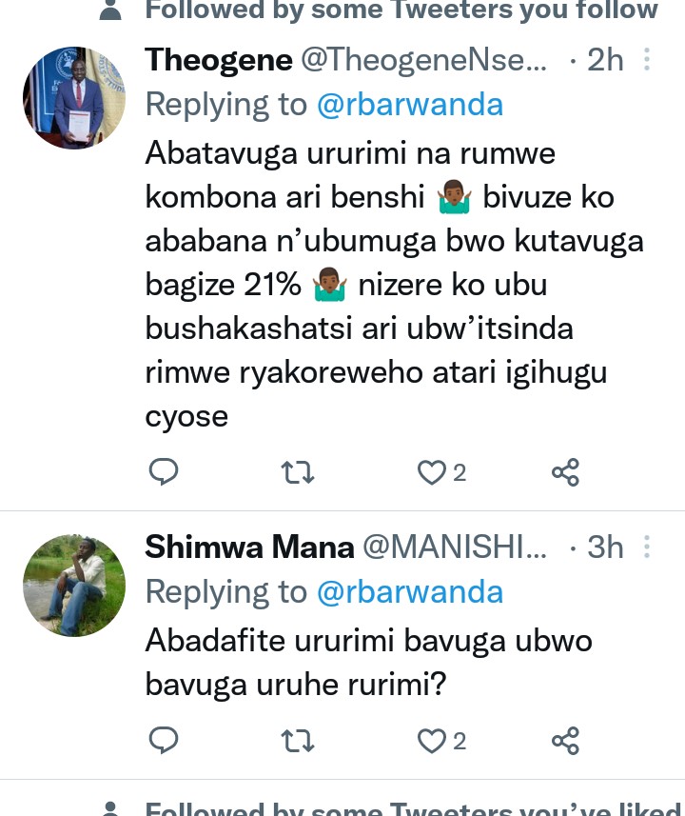Share Shimwa Mana's tweet

pyautogui.click(x=565, y=741)
